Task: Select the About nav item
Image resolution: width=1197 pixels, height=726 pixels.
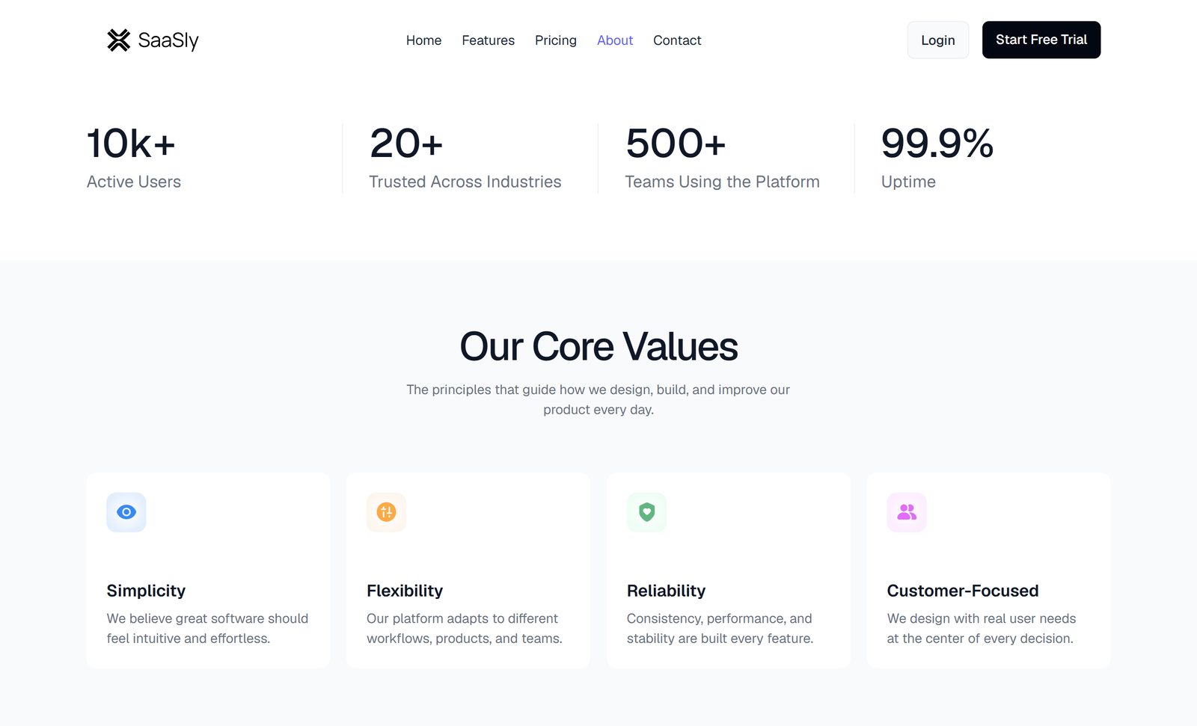Action: pyautogui.click(x=615, y=40)
